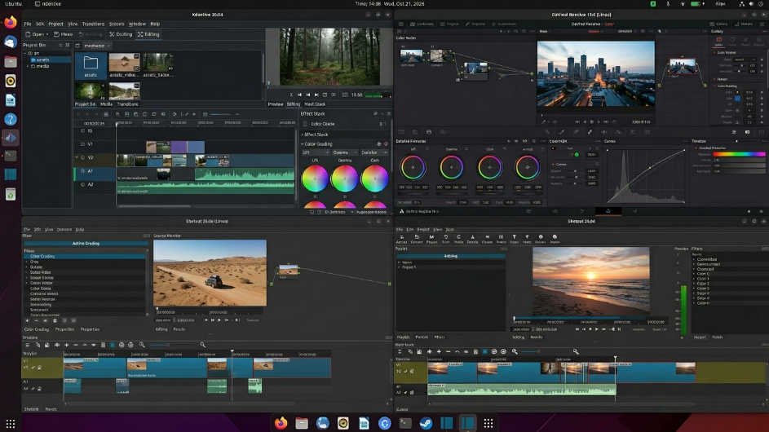
Task: Zoom out on the right Shotcut timeline
Action: click(515, 351)
